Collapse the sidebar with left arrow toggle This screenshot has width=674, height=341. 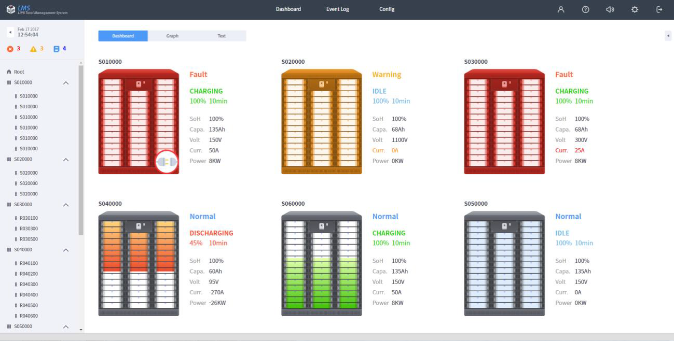tap(10, 32)
